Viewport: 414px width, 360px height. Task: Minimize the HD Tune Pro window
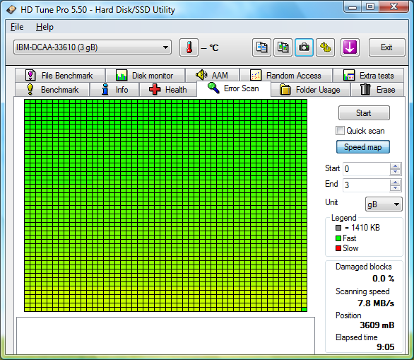[x=353, y=7]
